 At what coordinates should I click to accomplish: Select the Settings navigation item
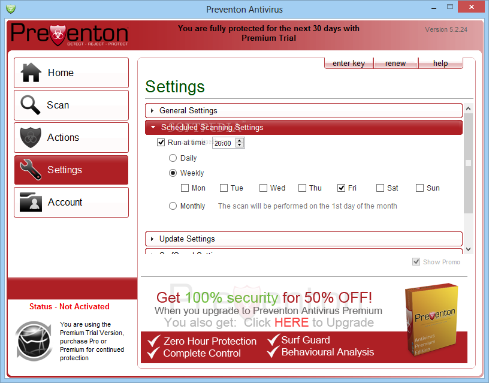(71, 170)
